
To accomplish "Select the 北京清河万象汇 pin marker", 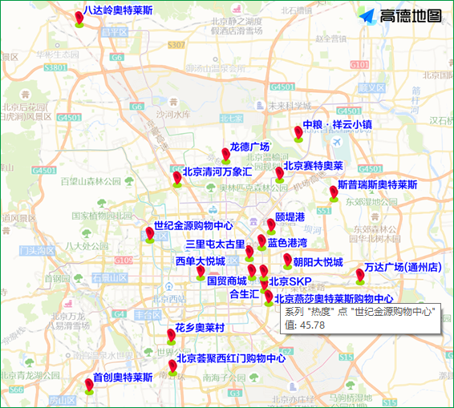I will coord(177,180).
